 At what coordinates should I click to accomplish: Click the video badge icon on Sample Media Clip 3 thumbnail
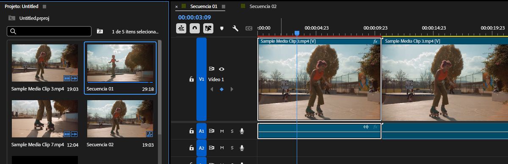[67, 79]
